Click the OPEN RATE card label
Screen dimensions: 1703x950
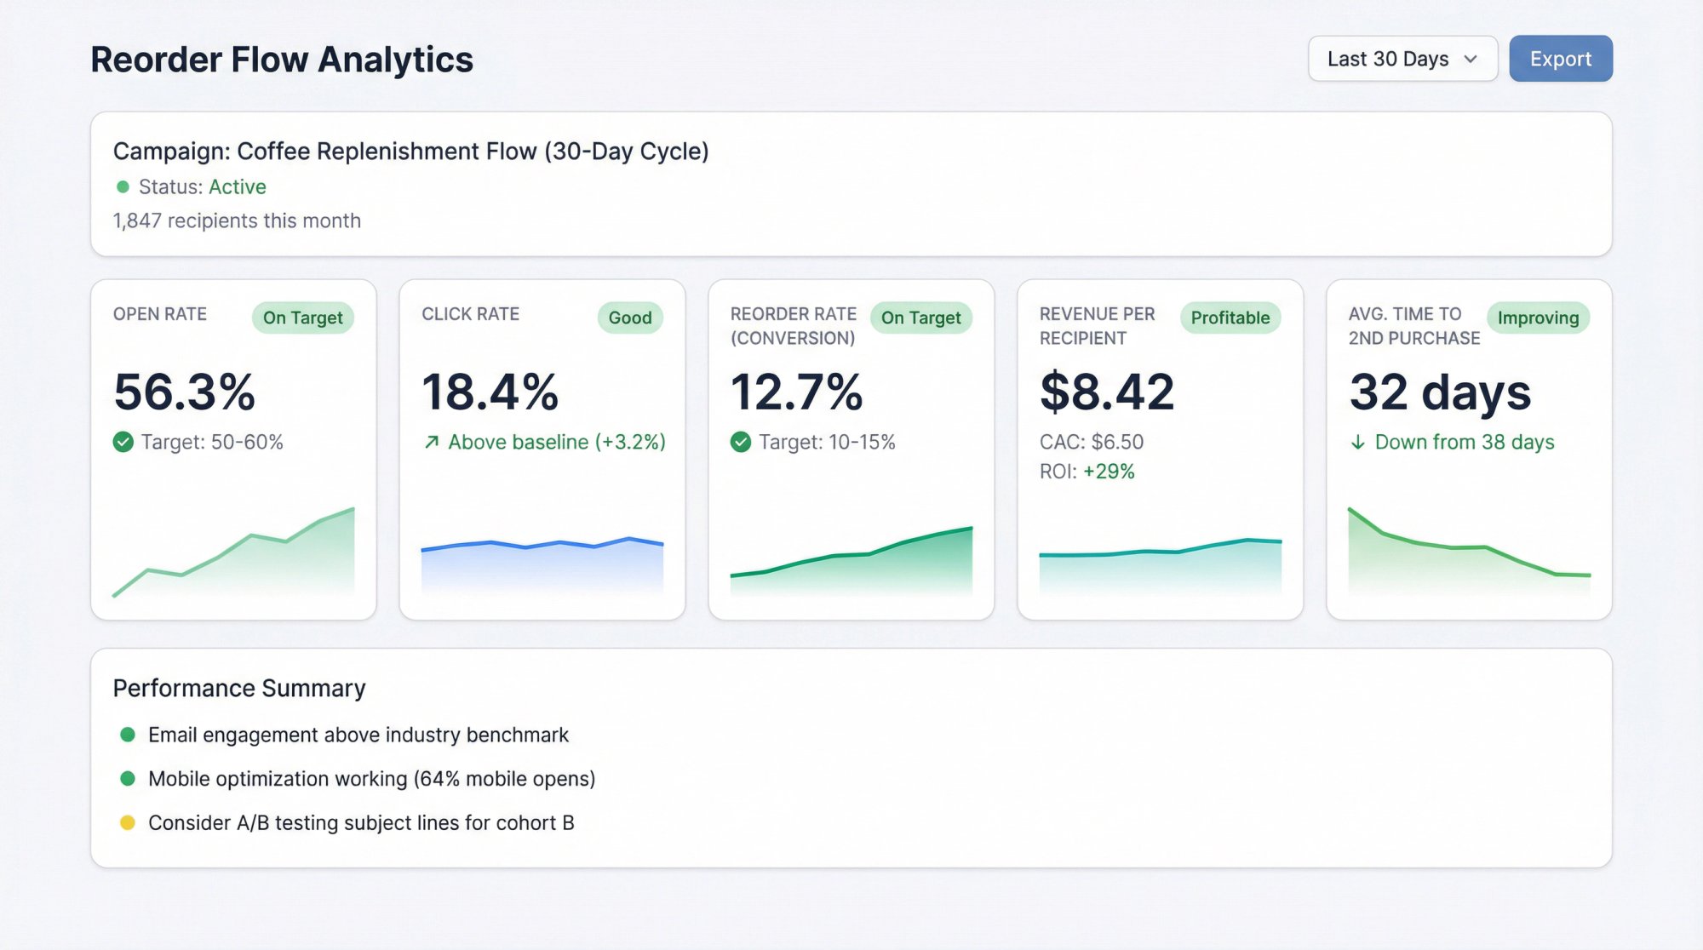[x=160, y=314]
